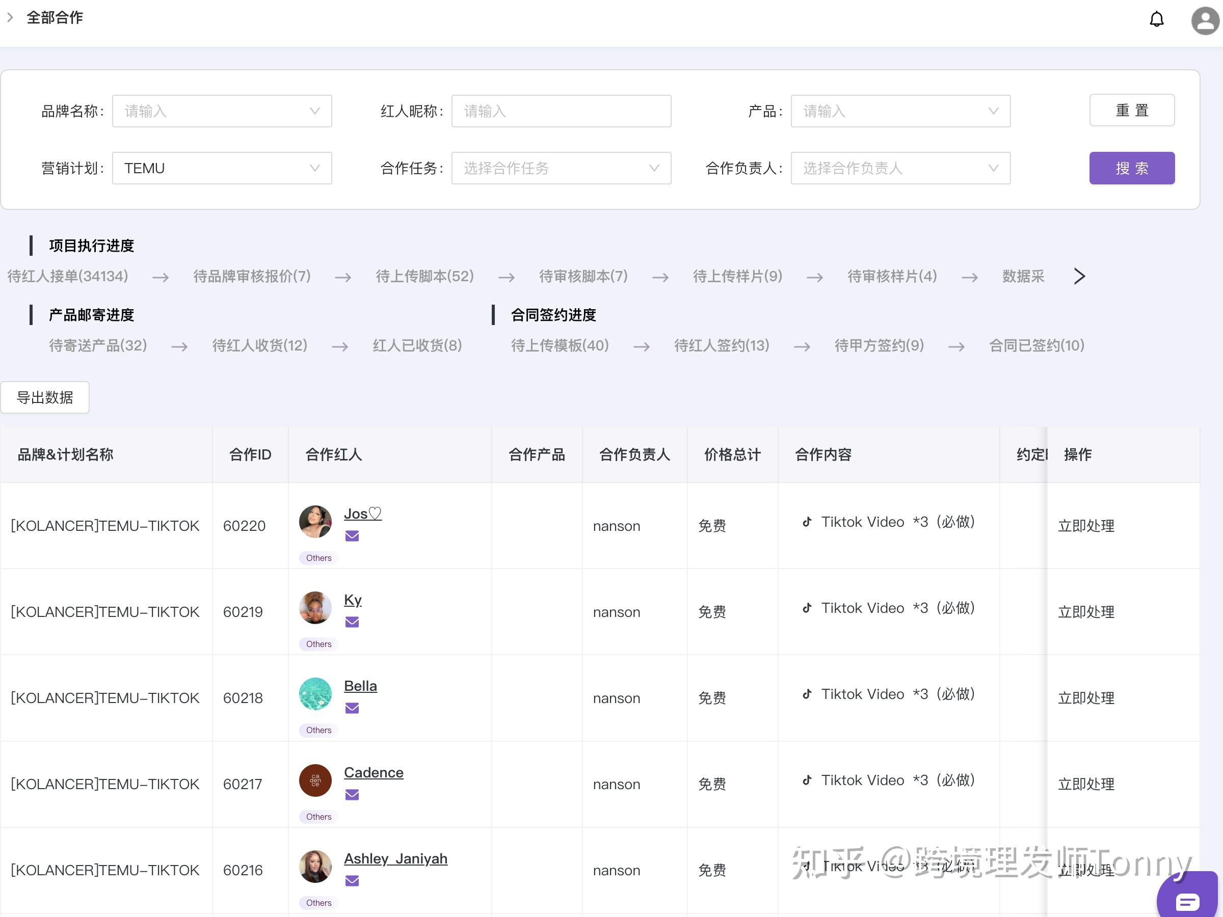Open the notification bell
Viewport: 1223px width, 917px height.
1157,19
